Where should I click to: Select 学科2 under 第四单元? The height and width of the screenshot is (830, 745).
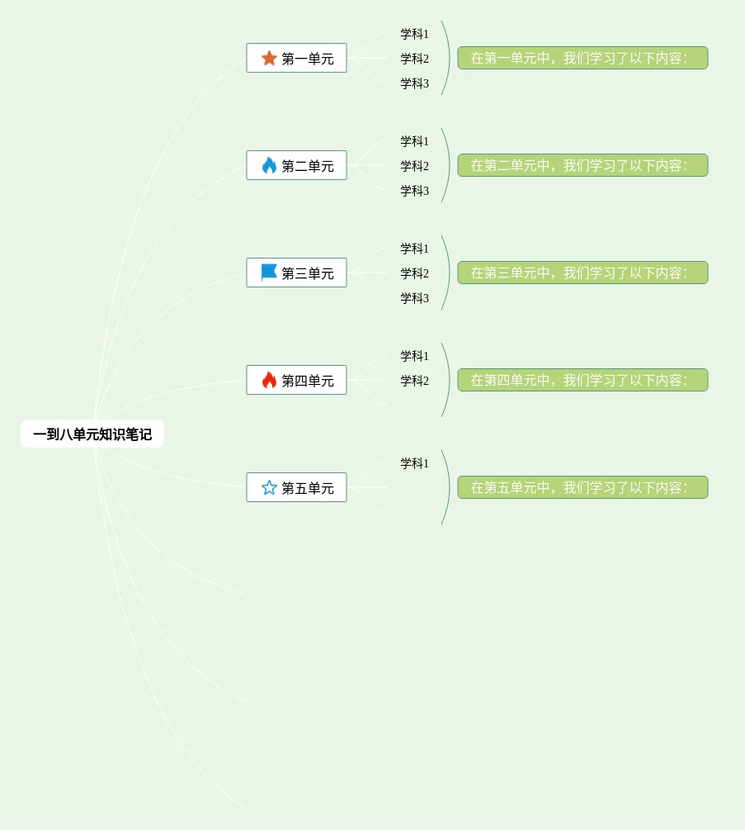(x=414, y=381)
